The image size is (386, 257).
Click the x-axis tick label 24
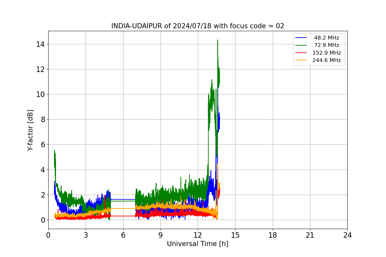(x=347, y=235)
